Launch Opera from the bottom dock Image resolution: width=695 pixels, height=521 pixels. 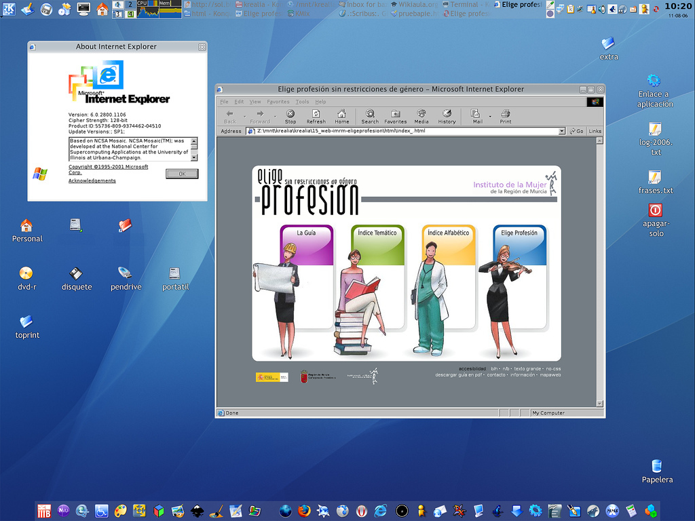click(x=362, y=511)
